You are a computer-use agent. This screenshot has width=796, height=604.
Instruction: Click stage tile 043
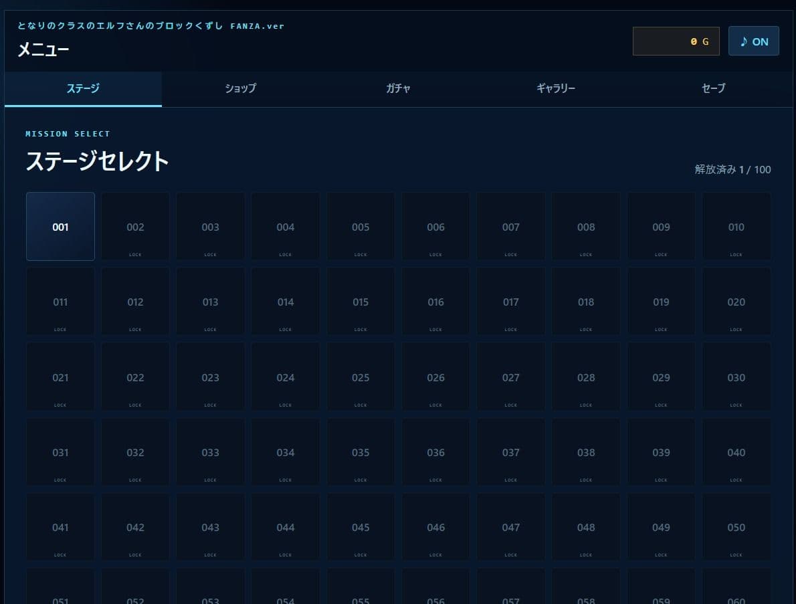(211, 527)
